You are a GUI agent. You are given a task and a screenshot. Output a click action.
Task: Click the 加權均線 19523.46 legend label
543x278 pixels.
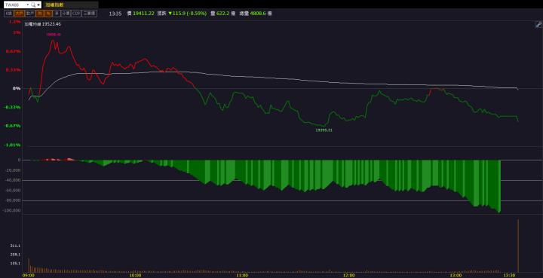point(42,24)
